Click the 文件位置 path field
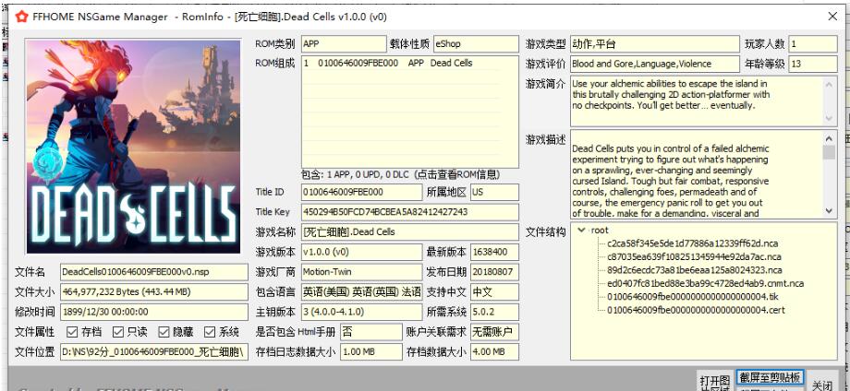The image size is (850, 391). pos(154,352)
